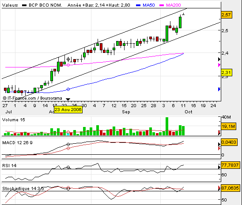Click the red arrow marker on MACD axis
The image size is (242, 205).
(x=219, y=149)
